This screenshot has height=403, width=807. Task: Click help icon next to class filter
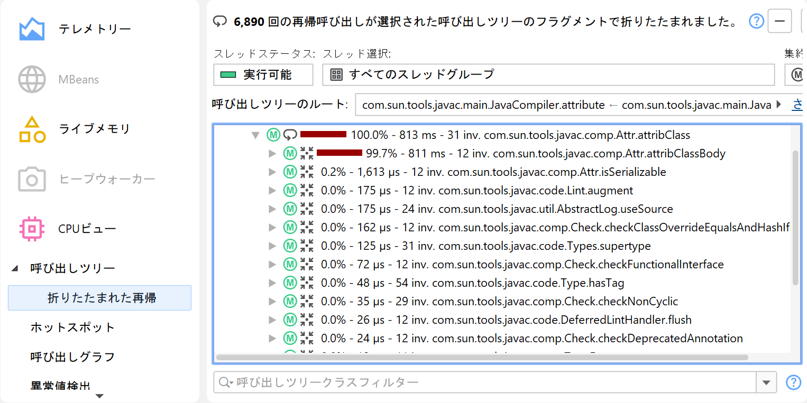pos(793,382)
